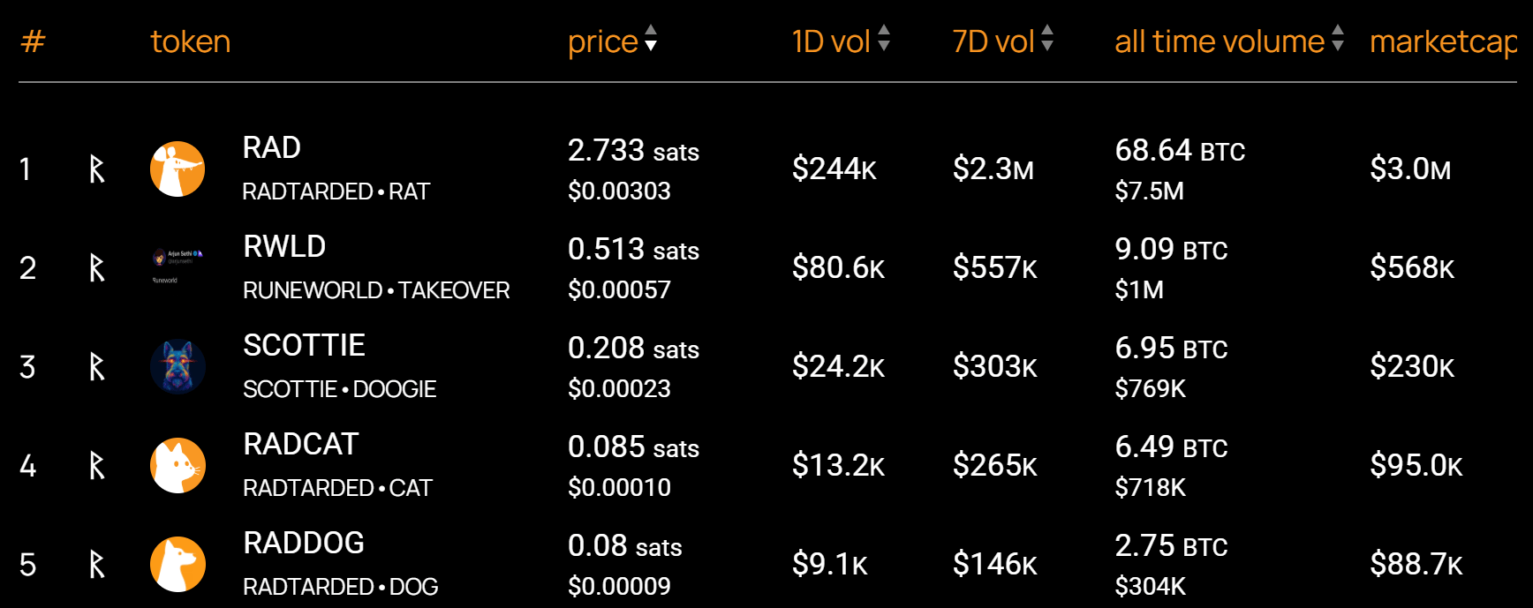The image size is (1533, 608).
Task: Open the SCOTTIE•DOOGIE token link
Action: coord(340,389)
